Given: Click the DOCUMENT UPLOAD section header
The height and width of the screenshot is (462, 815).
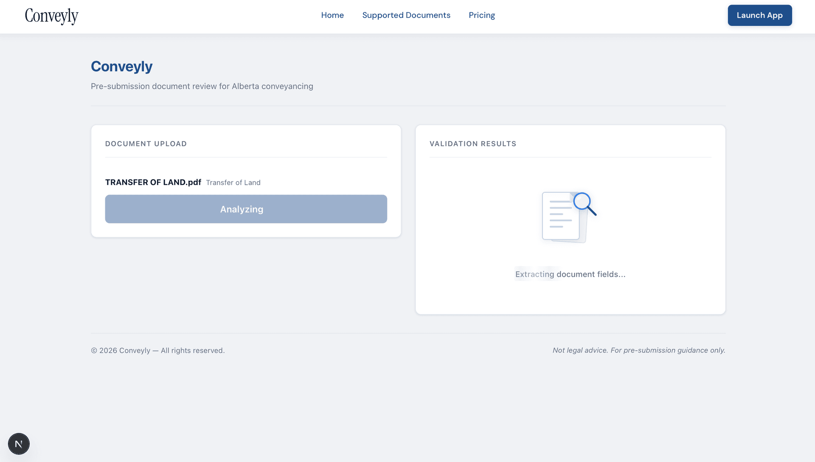Looking at the screenshot, I should coord(146,144).
